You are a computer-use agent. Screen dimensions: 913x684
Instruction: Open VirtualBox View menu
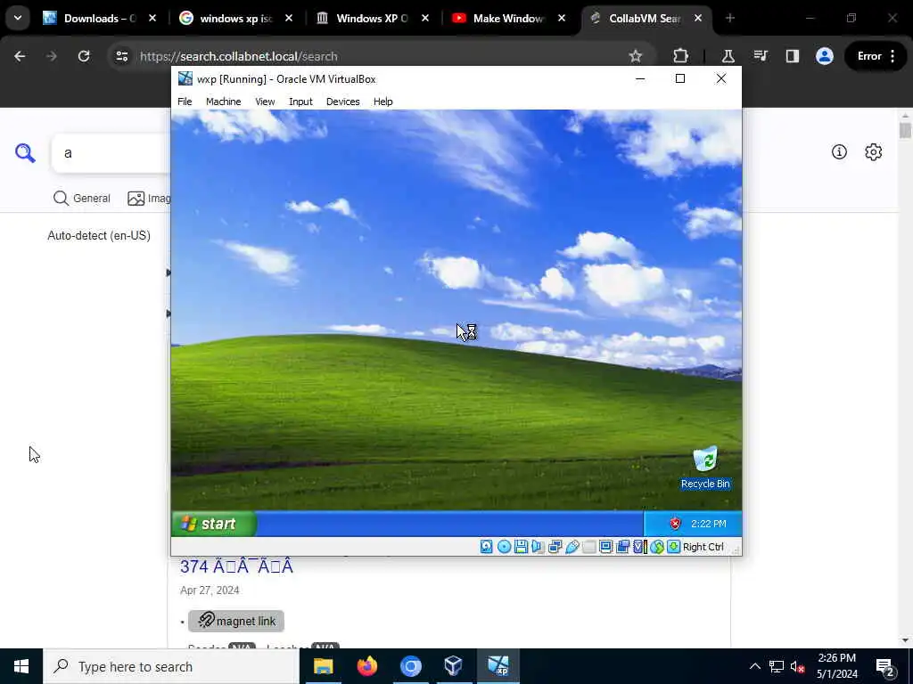point(264,102)
